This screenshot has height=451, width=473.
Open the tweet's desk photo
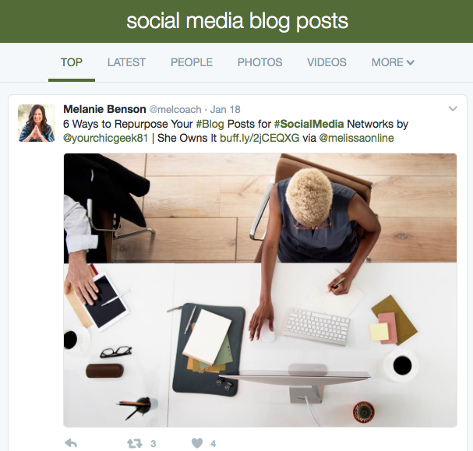[x=260, y=291]
